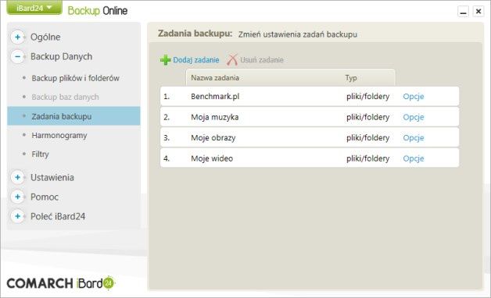Open Harmonogramy settings

(59, 136)
